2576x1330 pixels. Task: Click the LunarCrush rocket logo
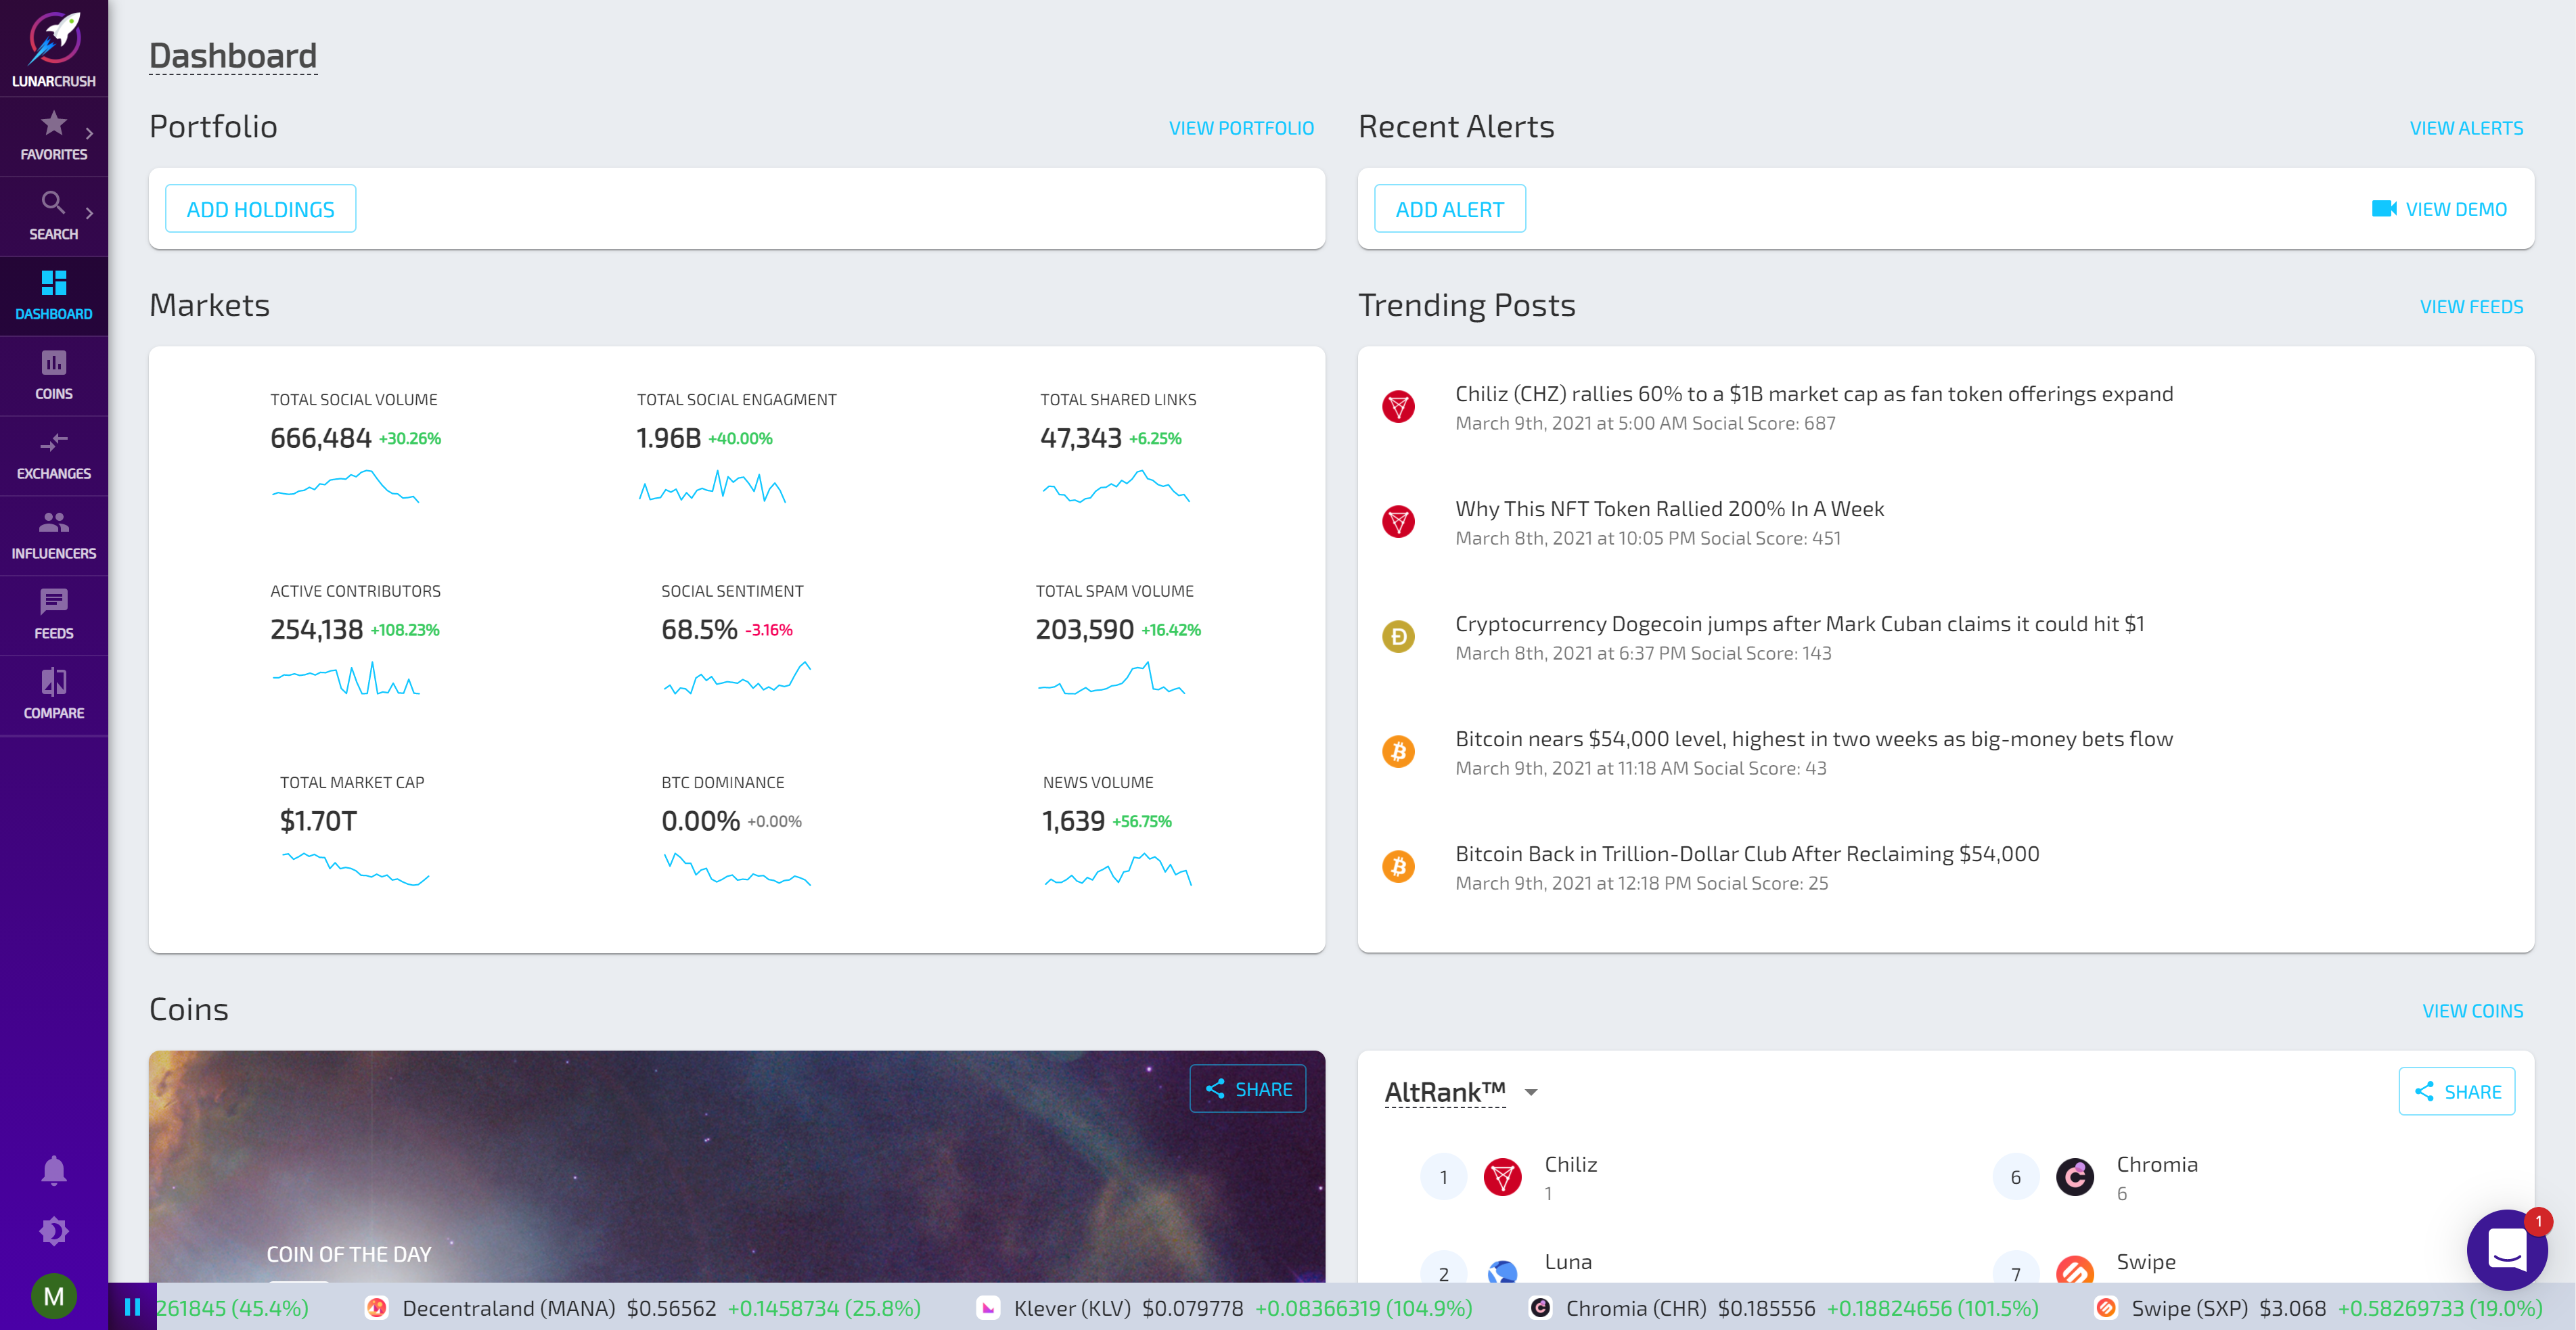click(54, 40)
